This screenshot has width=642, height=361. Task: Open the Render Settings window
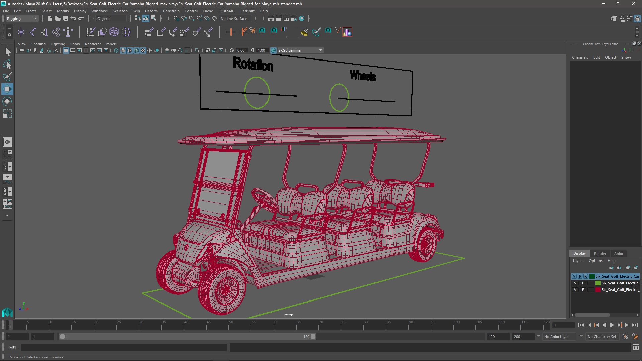point(294,19)
